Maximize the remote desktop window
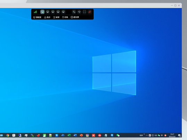Image resolution: width=187 pixels, height=140 pixels. tap(176, 6)
